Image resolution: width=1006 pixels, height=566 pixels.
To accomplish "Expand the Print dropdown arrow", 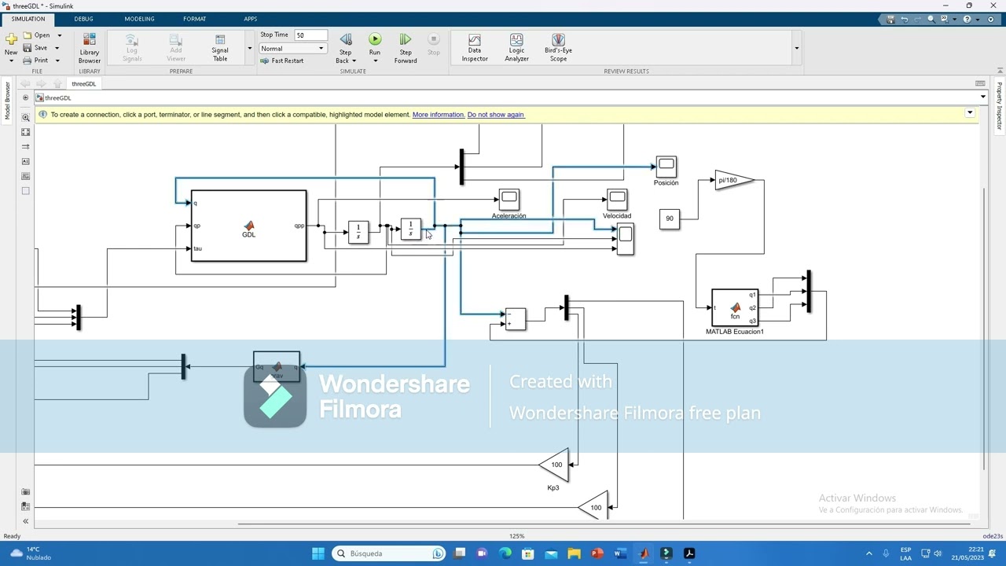I will 57,61.
